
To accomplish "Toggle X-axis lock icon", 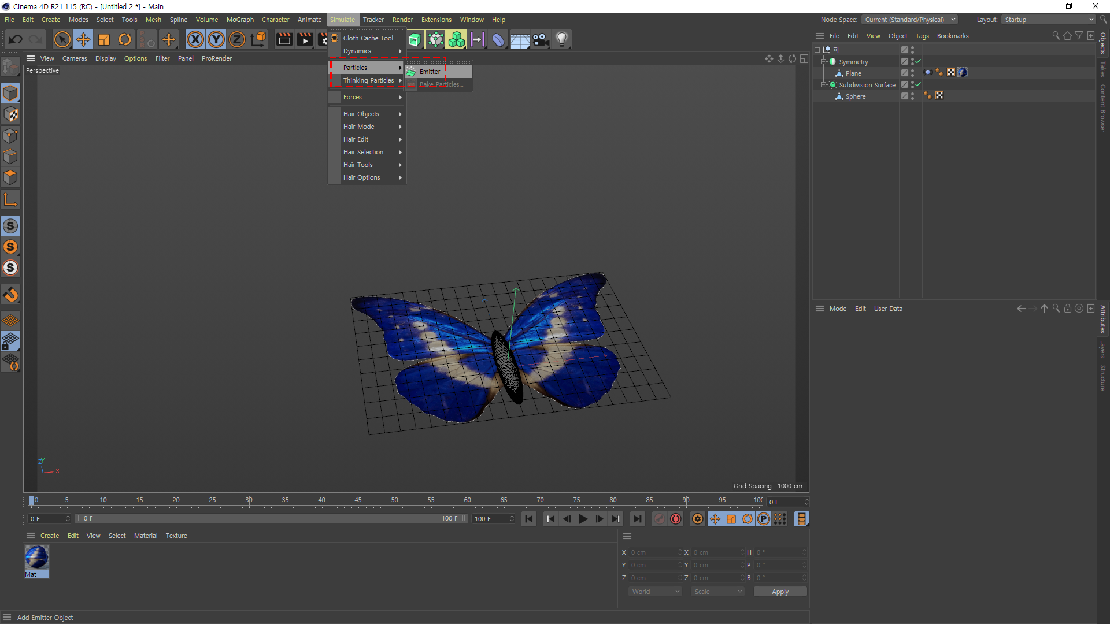I will [195, 39].
